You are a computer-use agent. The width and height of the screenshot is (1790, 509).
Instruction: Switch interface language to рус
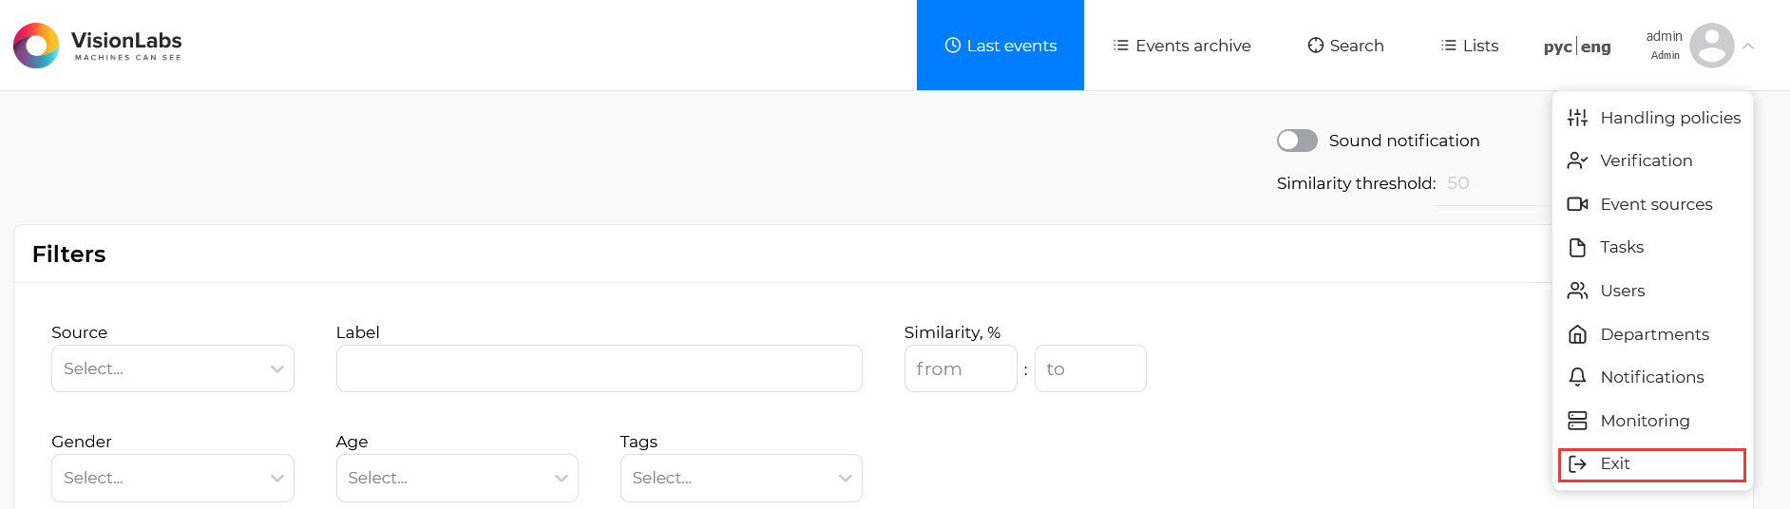[x=1557, y=47]
